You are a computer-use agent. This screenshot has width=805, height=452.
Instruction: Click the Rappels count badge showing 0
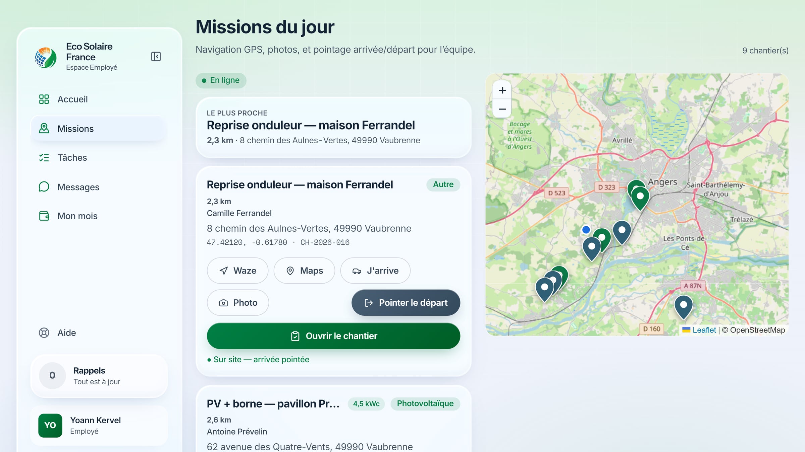52,375
